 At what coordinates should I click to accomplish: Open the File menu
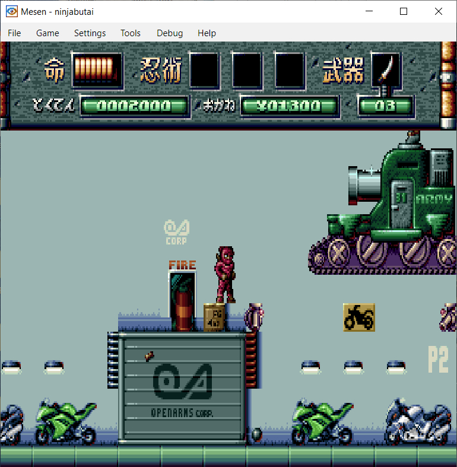point(14,33)
